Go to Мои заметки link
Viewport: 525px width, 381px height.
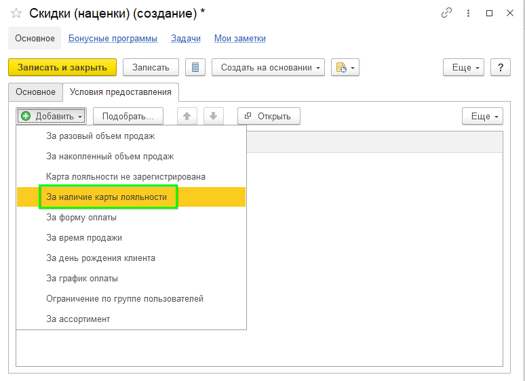point(239,39)
